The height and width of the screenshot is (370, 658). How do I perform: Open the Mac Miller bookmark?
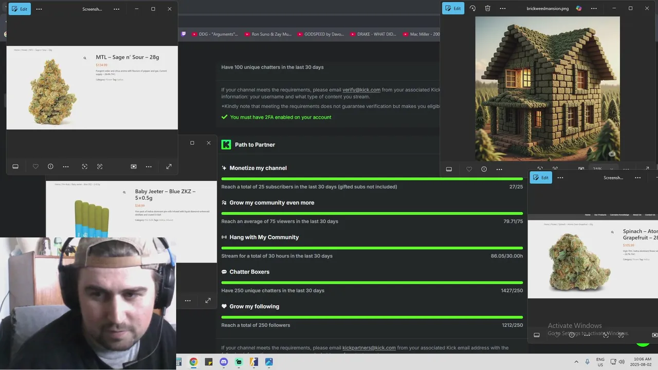(x=421, y=34)
